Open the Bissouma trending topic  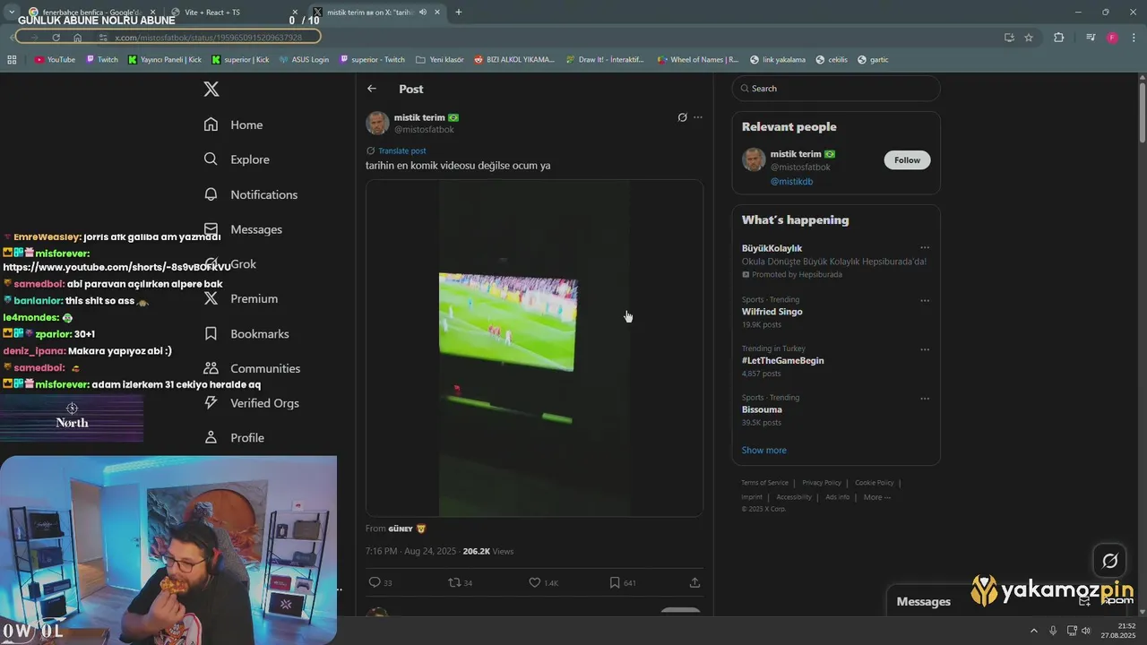click(x=762, y=410)
